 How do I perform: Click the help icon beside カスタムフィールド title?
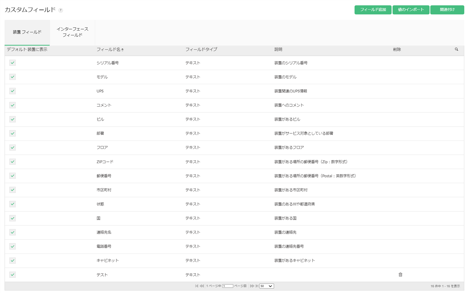[x=61, y=10]
